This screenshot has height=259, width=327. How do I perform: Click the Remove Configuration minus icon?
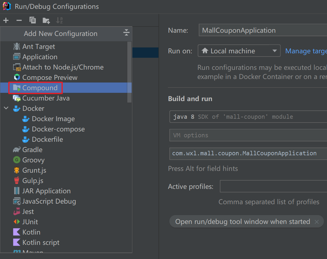(19, 20)
